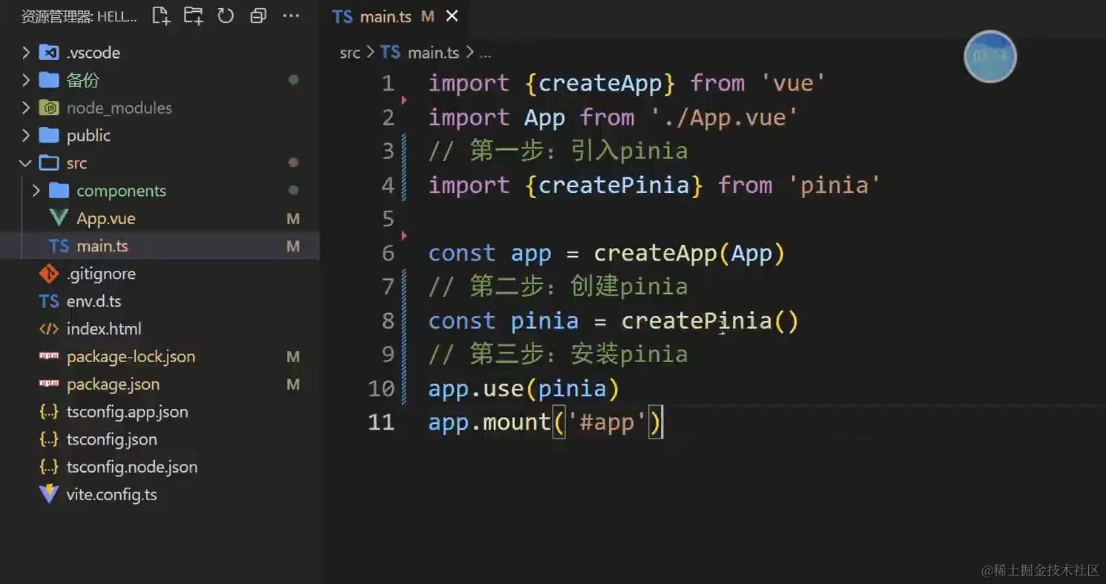Expand the public folder chevron
Screen dimensions: 1106x584
(26, 135)
